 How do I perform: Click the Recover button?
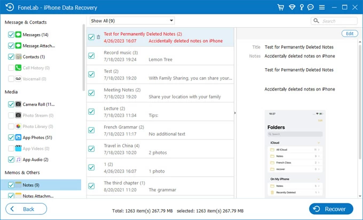click(x=330, y=209)
